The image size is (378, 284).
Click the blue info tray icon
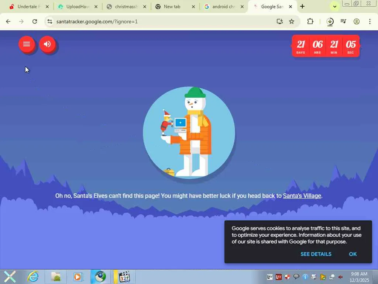click(x=305, y=277)
